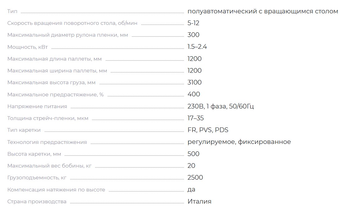Click 'Максимальное предрастяжение, %' label
The height and width of the screenshot is (212, 347).
click(x=55, y=94)
